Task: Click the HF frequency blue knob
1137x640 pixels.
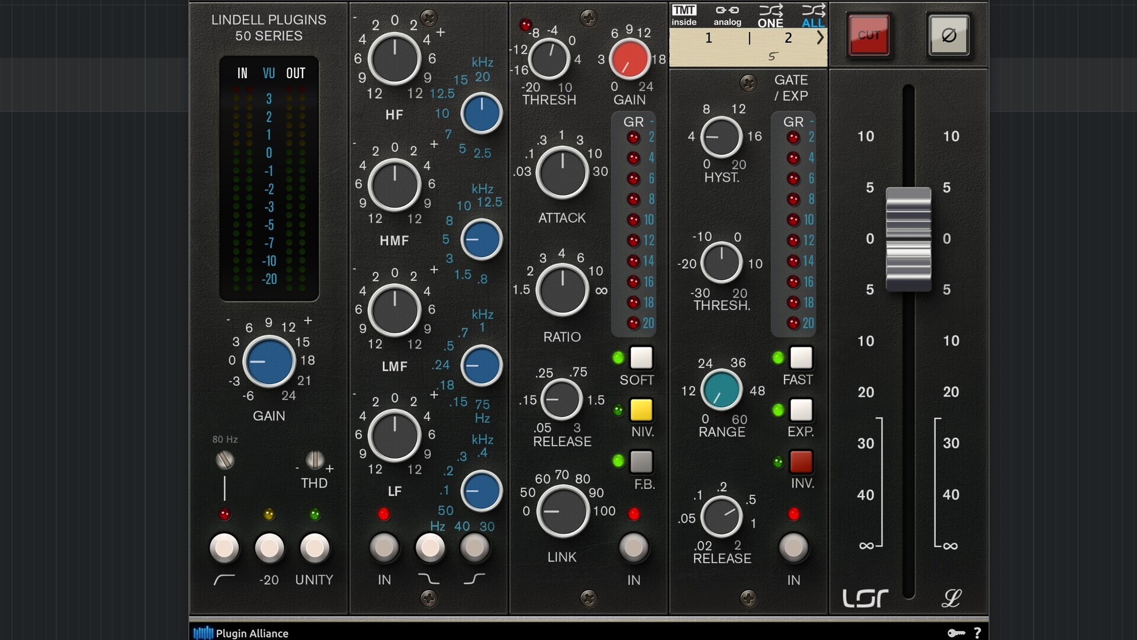Action: (481, 113)
